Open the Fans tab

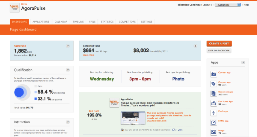92,22
